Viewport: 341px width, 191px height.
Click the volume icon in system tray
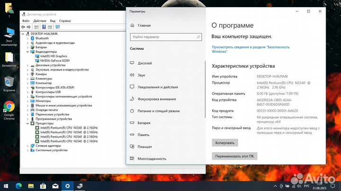point(299,186)
